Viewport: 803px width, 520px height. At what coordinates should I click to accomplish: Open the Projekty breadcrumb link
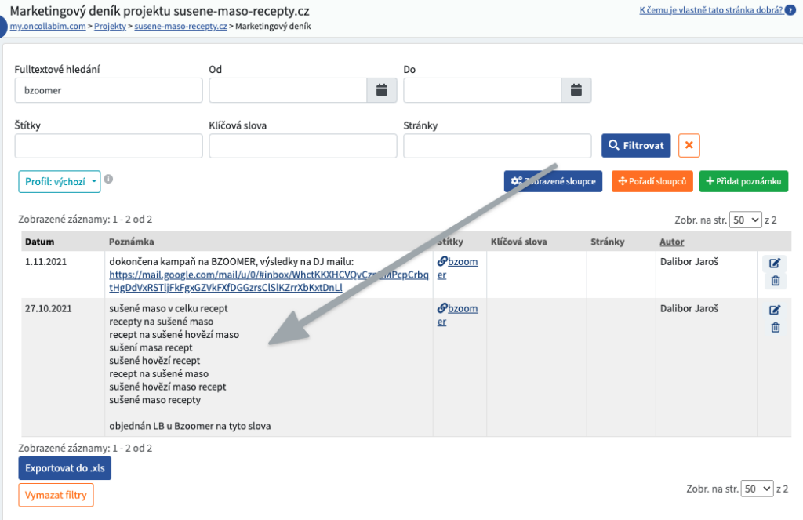point(110,26)
